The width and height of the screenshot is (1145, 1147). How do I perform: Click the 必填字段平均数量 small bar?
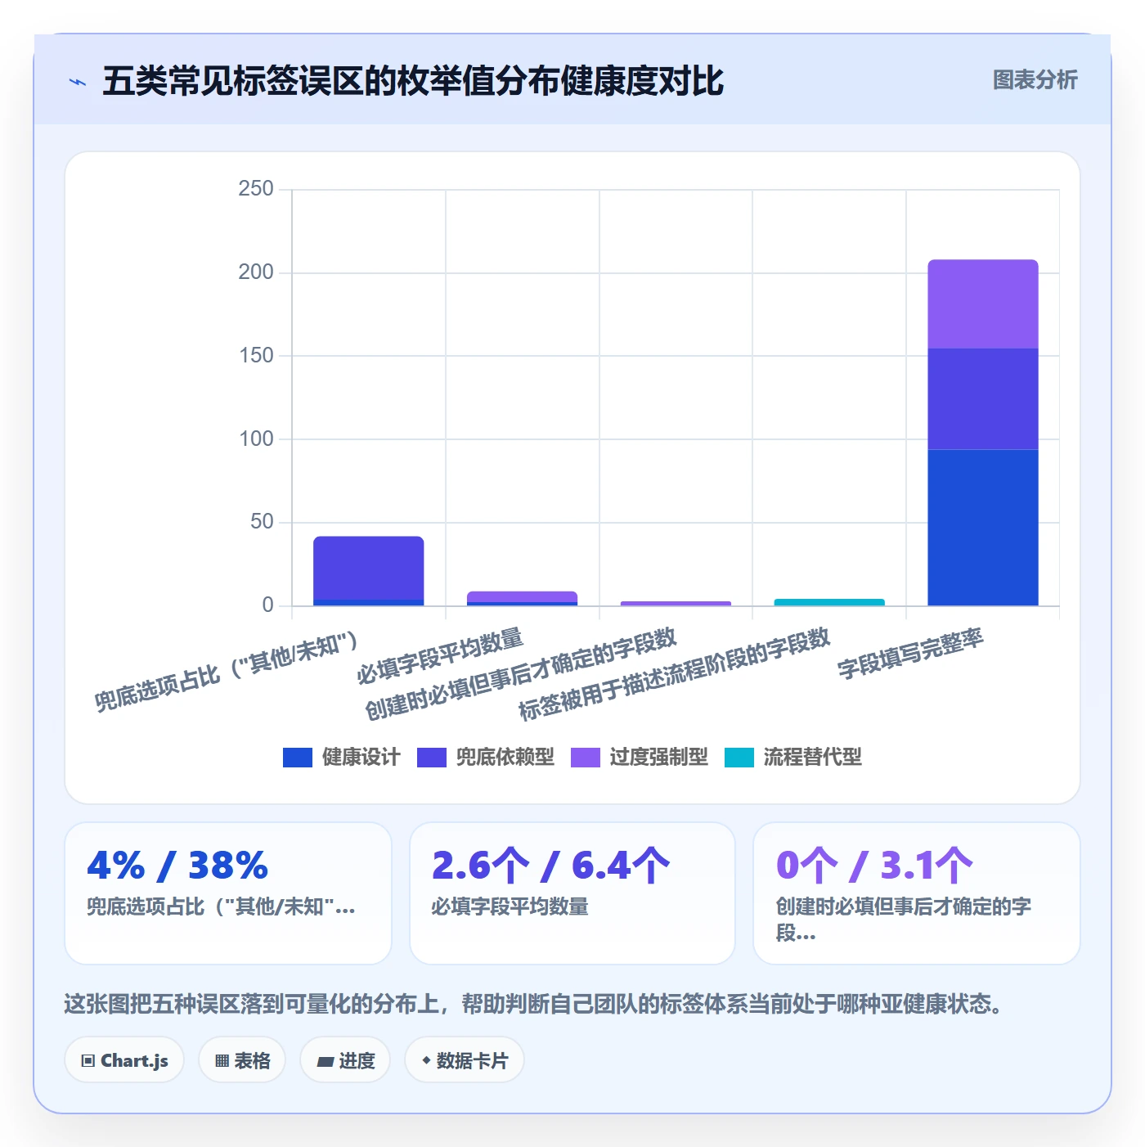(x=523, y=597)
